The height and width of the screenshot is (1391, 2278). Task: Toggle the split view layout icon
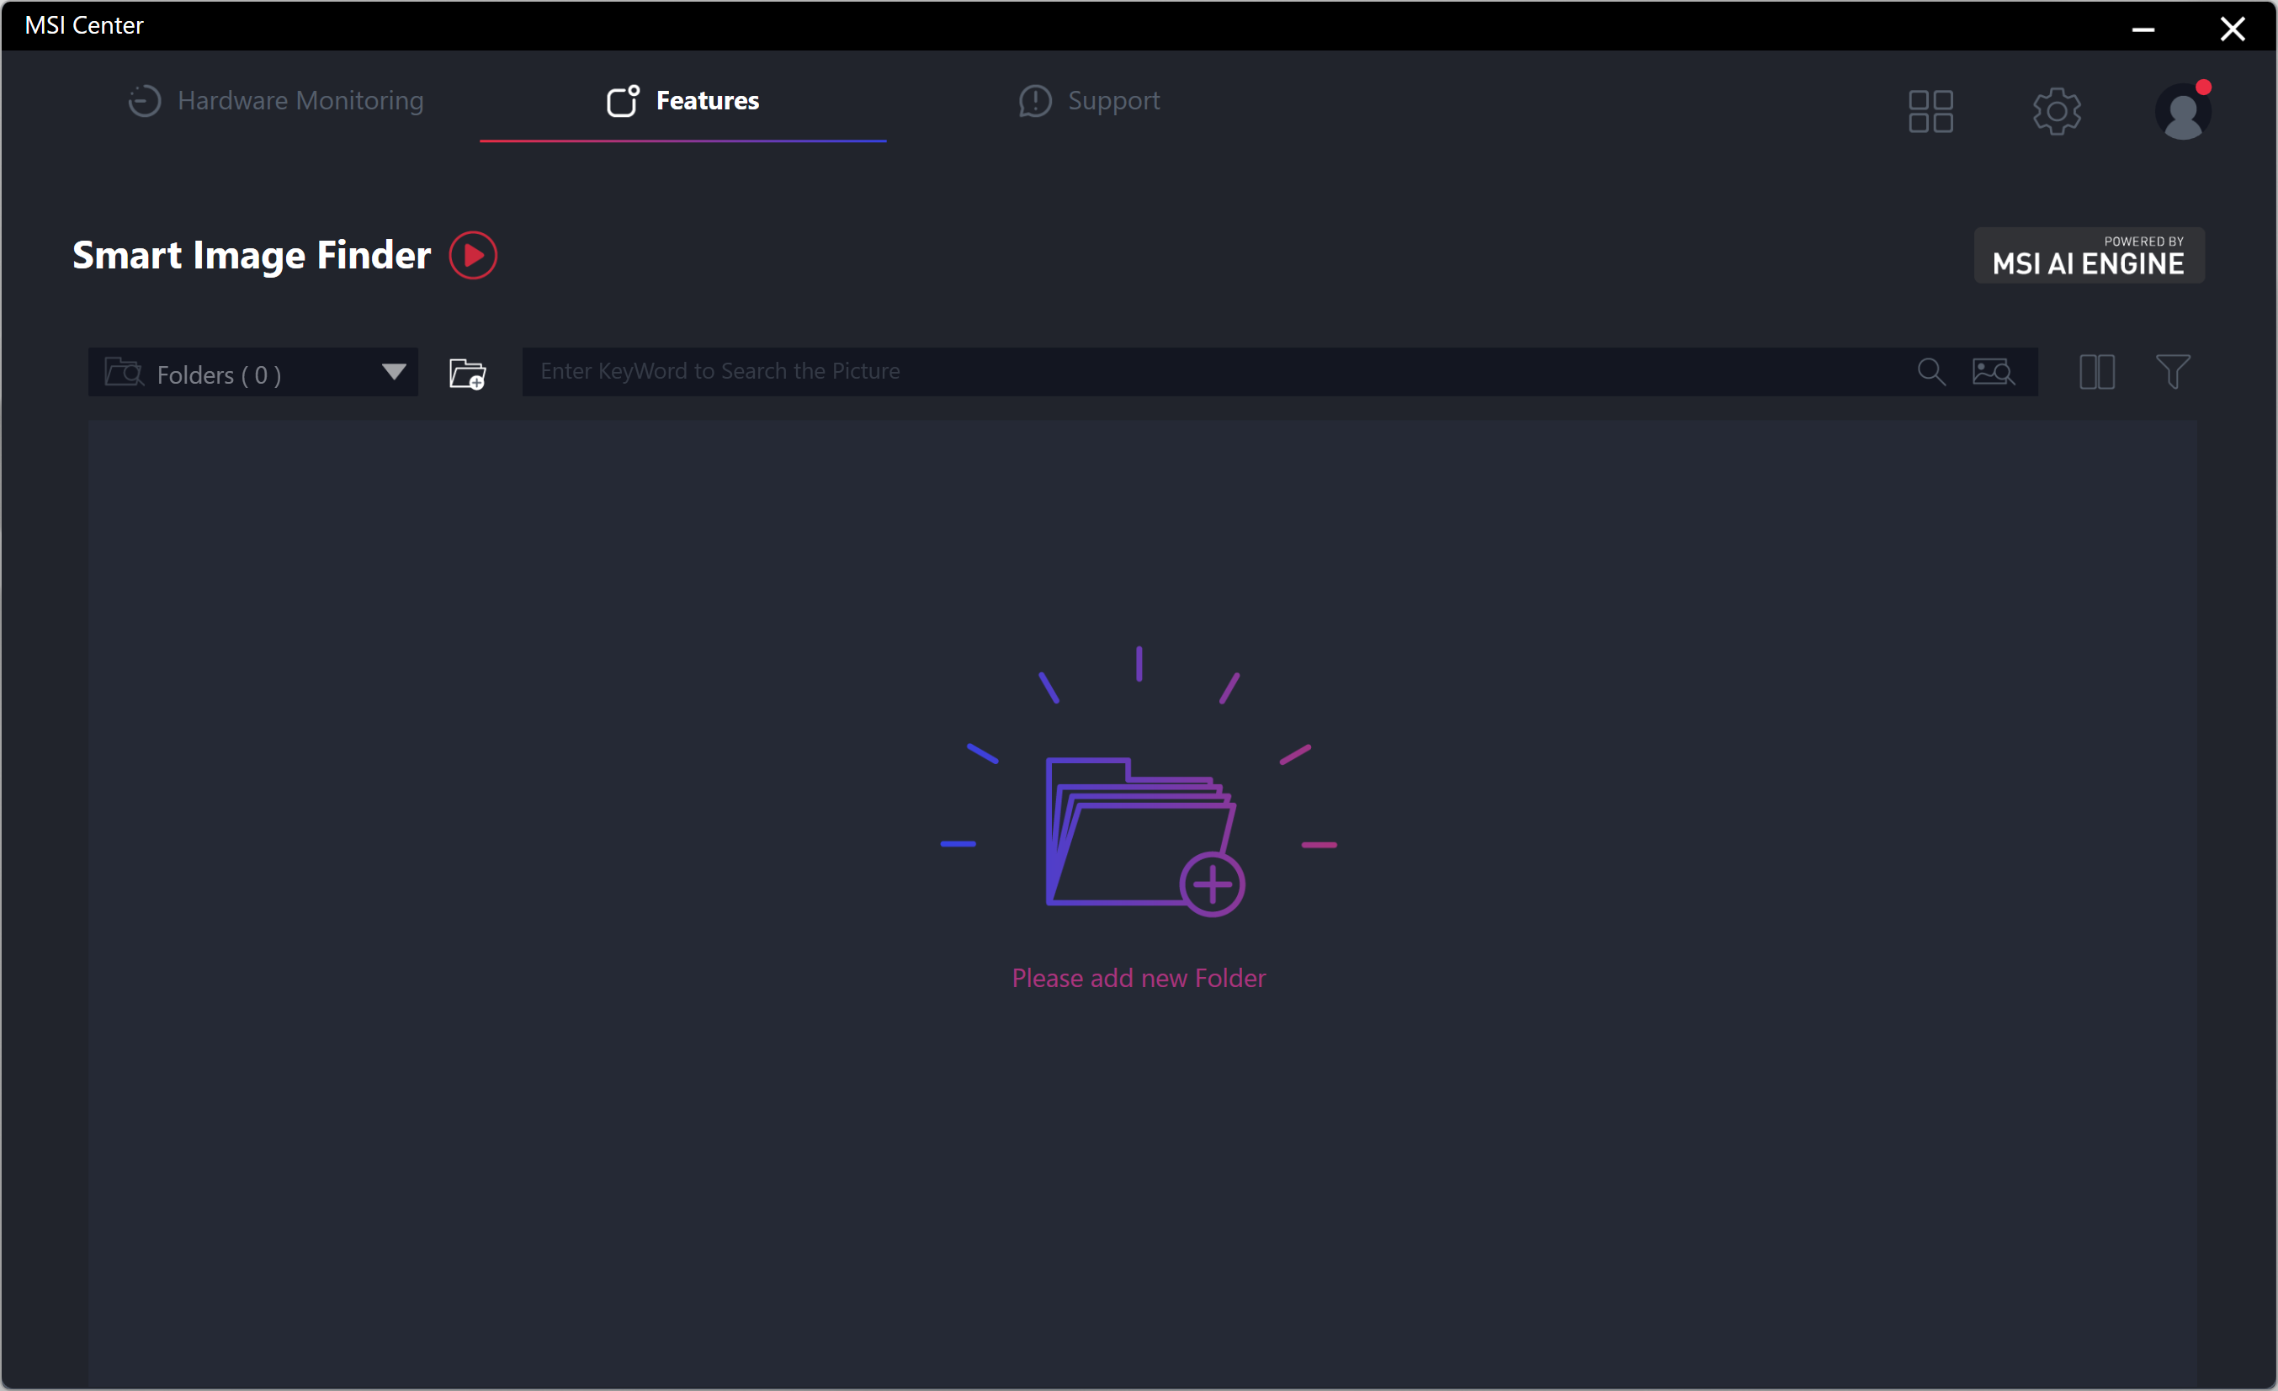pyautogui.click(x=2096, y=373)
